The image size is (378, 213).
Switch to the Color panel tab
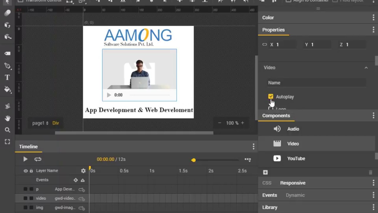(268, 18)
